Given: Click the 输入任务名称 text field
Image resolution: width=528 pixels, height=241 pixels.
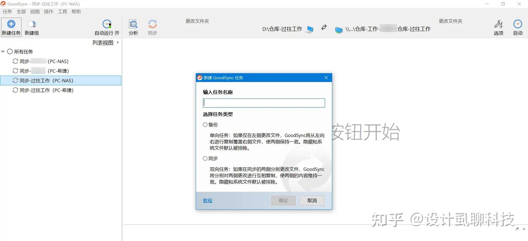Looking at the screenshot, I should [x=264, y=103].
